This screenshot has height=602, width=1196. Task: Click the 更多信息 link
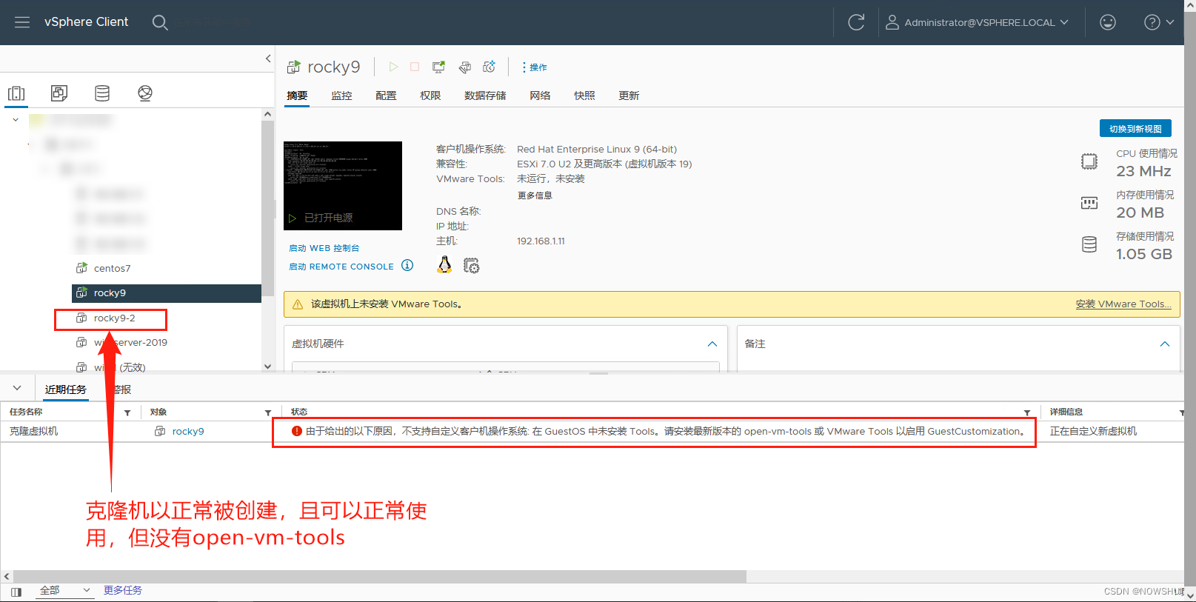[535, 195]
